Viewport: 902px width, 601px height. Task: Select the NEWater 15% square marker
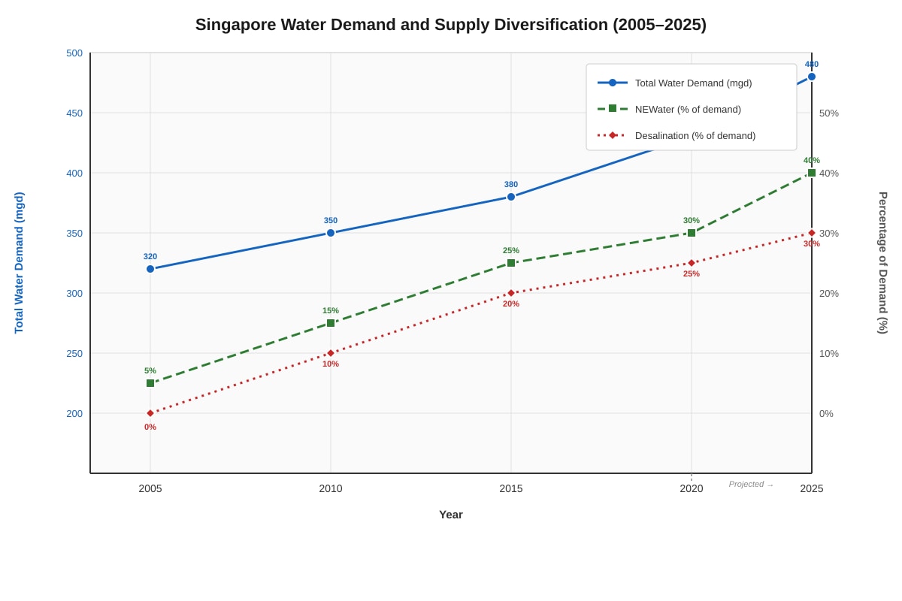(x=331, y=323)
